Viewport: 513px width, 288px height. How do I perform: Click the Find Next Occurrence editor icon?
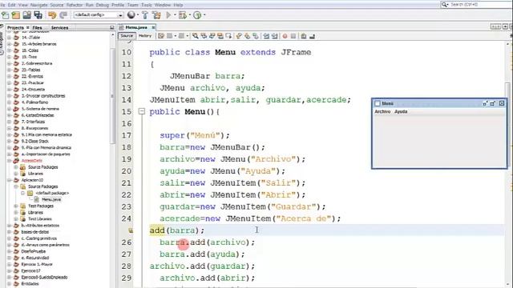pyautogui.click(x=212, y=36)
